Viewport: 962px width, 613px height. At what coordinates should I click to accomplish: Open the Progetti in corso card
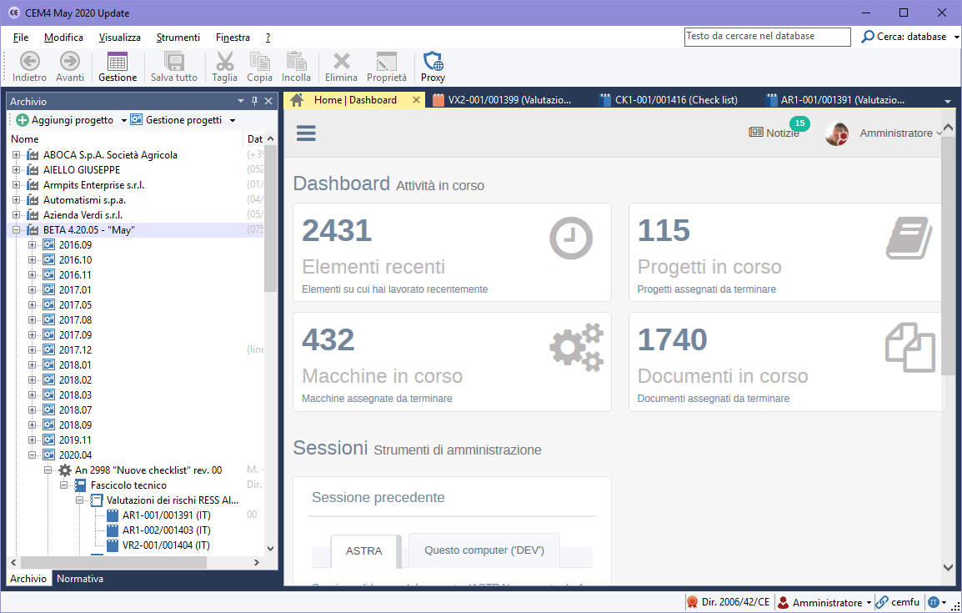coord(785,252)
